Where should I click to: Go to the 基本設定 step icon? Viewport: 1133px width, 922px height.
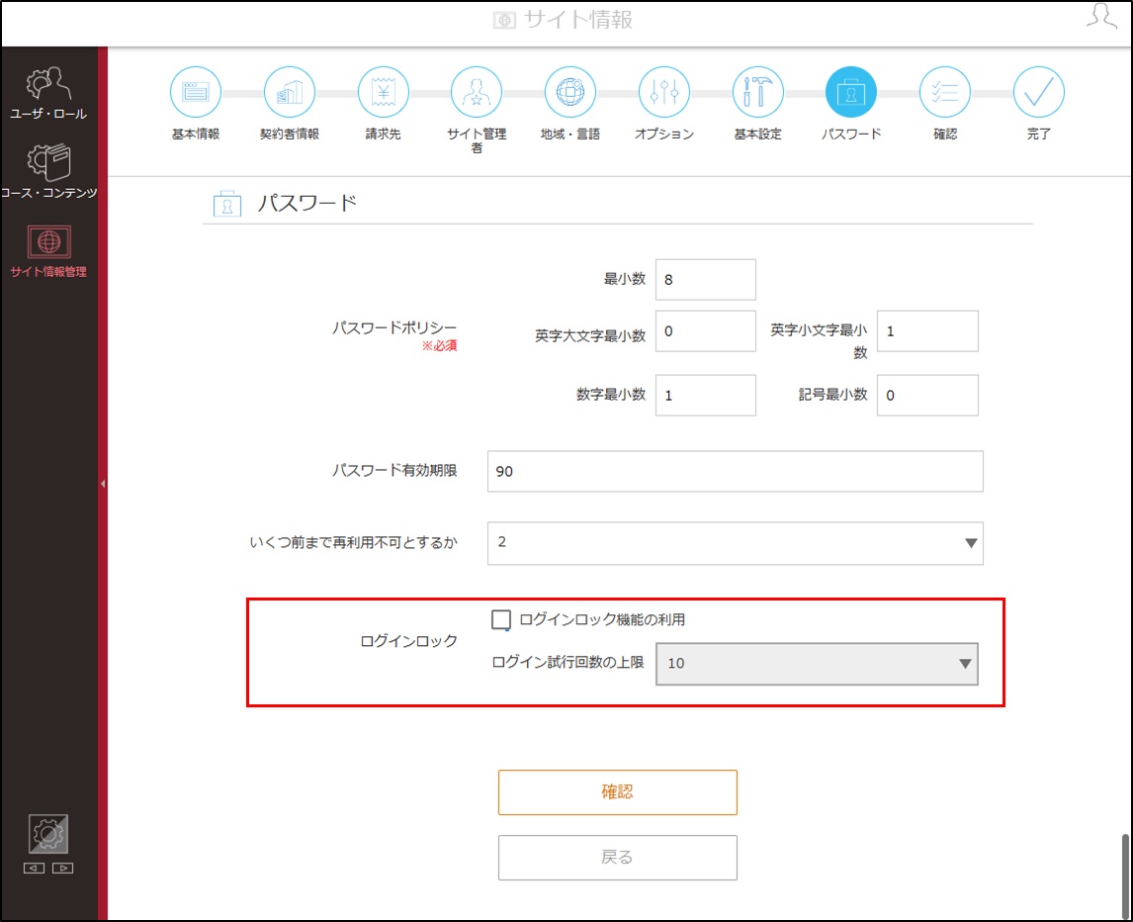click(758, 92)
